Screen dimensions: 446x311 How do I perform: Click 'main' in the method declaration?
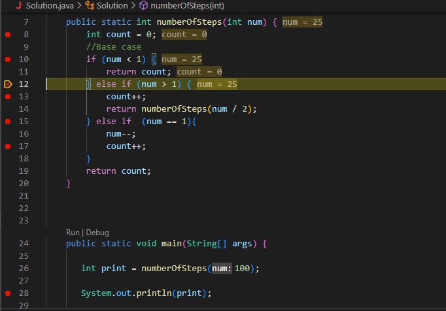171,243
